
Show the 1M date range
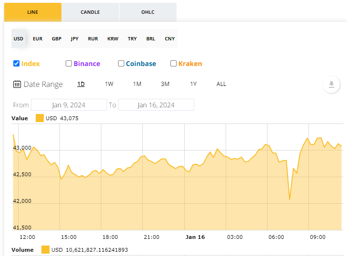(x=137, y=84)
